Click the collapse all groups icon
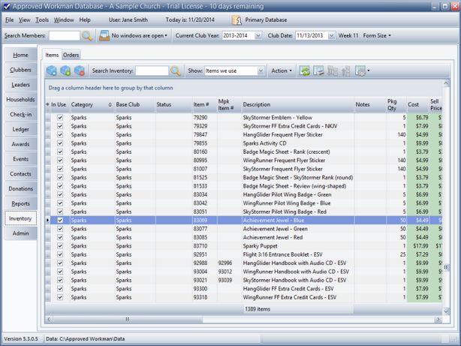The width and height of the screenshot is (461, 346). click(x=346, y=71)
